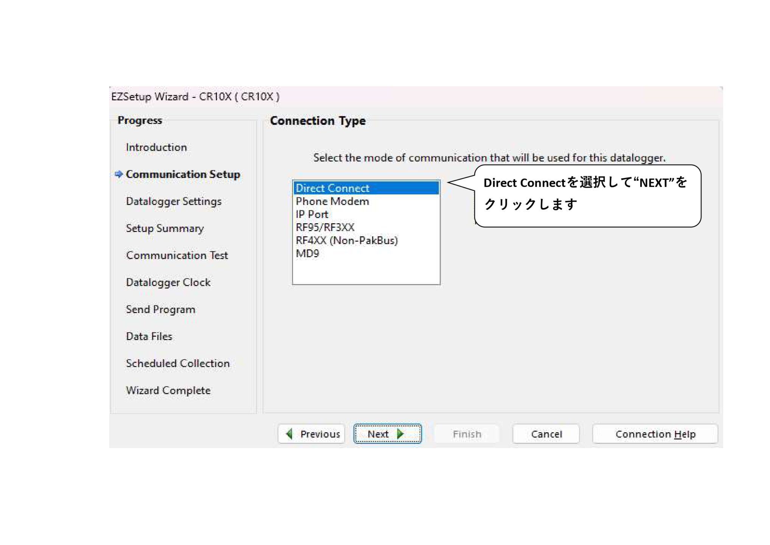The width and height of the screenshot is (770, 545).
Task: Click the Datalogger Settings progress step
Action: pos(174,201)
